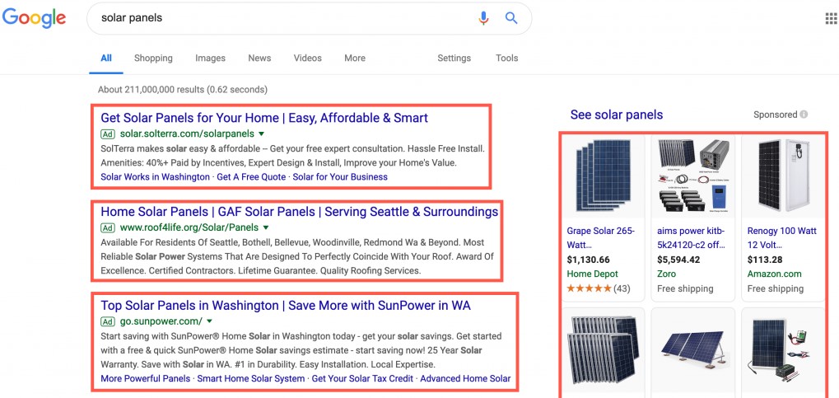839x398 pixels.
Task: Expand dropdown arrow next to www.roof4life.org
Action: (x=265, y=227)
